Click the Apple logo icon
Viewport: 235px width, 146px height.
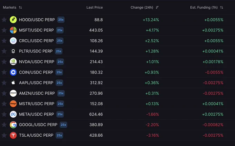pyautogui.click(x=13, y=82)
